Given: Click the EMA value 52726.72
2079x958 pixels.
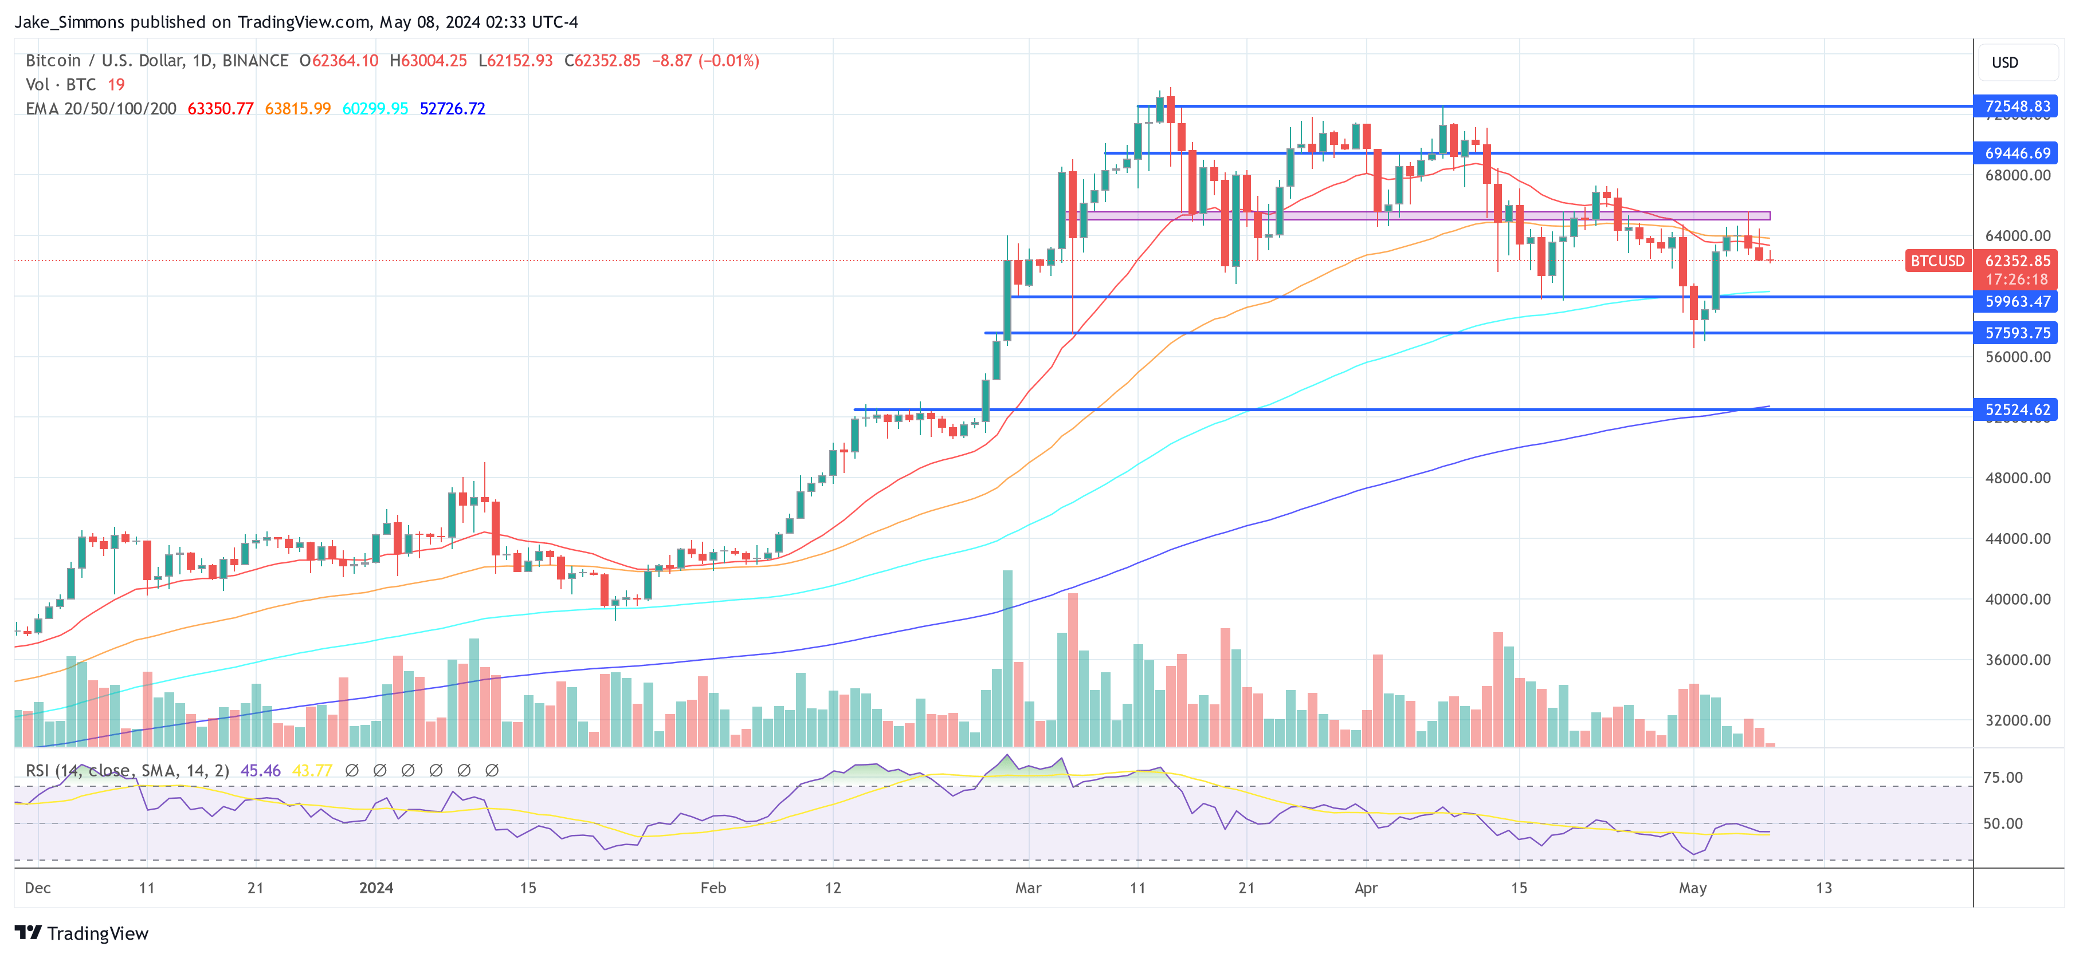Looking at the screenshot, I should tap(453, 108).
